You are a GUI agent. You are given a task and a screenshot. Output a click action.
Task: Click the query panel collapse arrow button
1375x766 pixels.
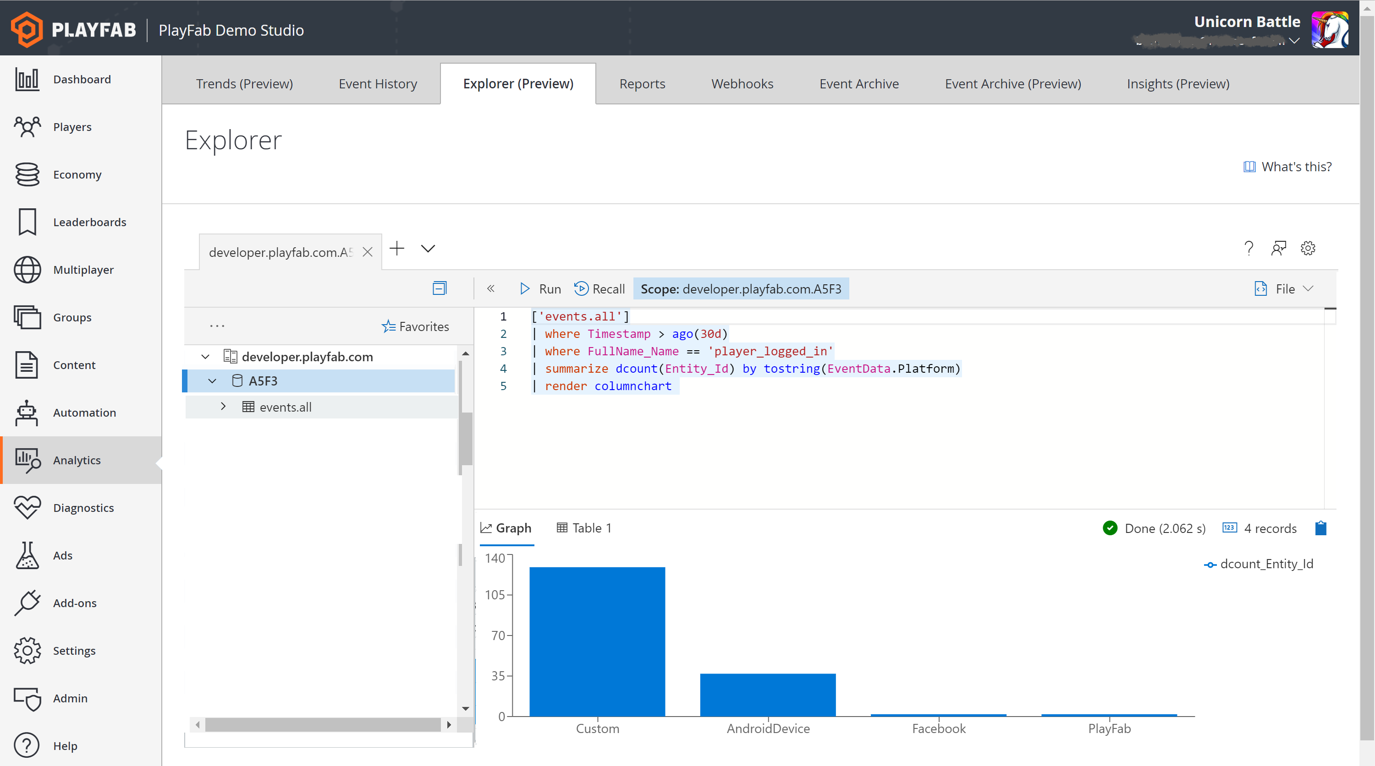(490, 290)
